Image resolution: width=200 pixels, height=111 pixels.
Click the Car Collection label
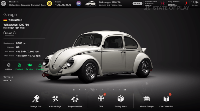166,106
